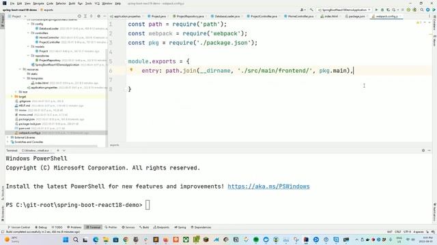The height and width of the screenshot is (245, 437).
Task: Open Search Everywhere magnifier icon
Action: coord(422,10)
